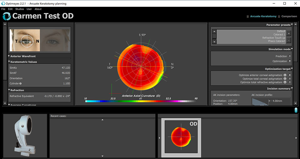Select the Optimization simulation mode
Viewport: 300px width, 159px height.
tap(289, 61)
